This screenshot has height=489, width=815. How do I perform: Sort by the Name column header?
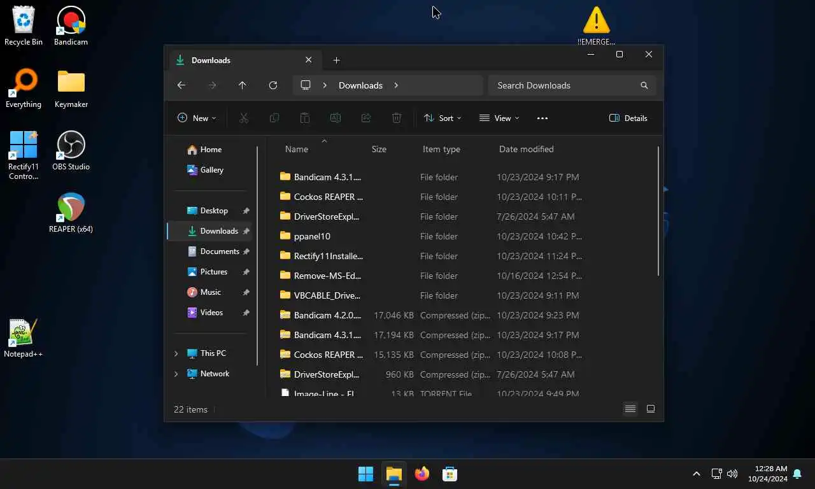[x=297, y=149]
